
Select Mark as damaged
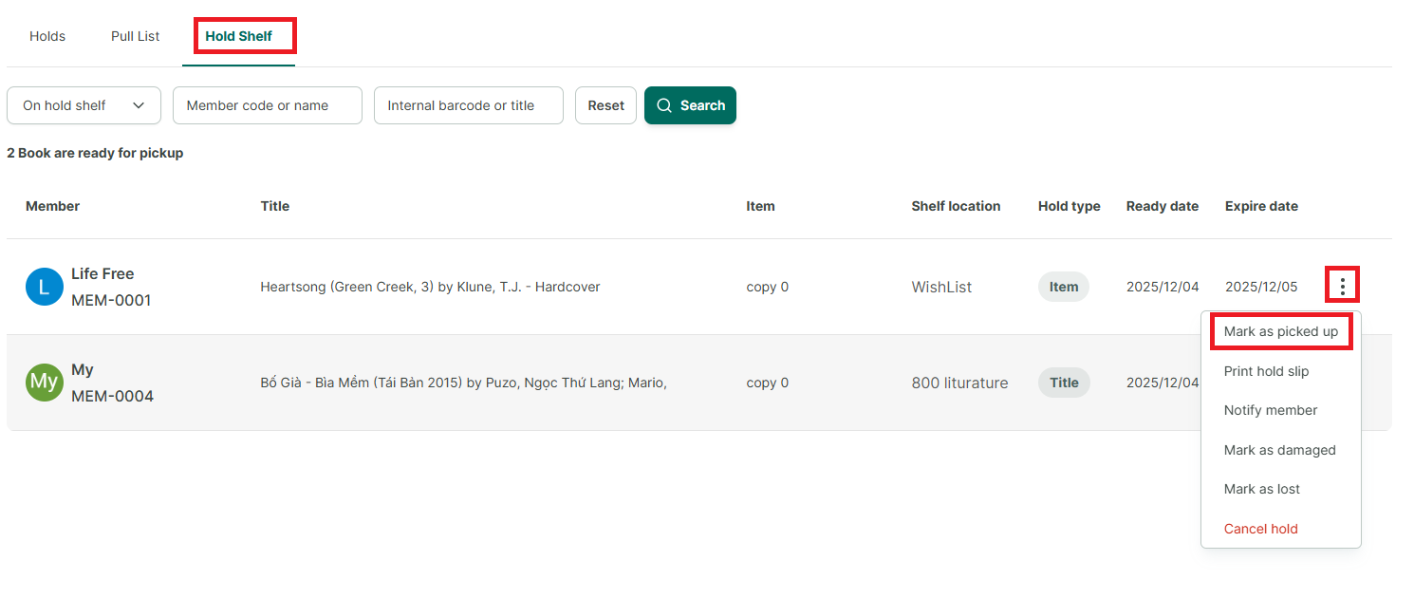pyautogui.click(x=1280, y=450)
